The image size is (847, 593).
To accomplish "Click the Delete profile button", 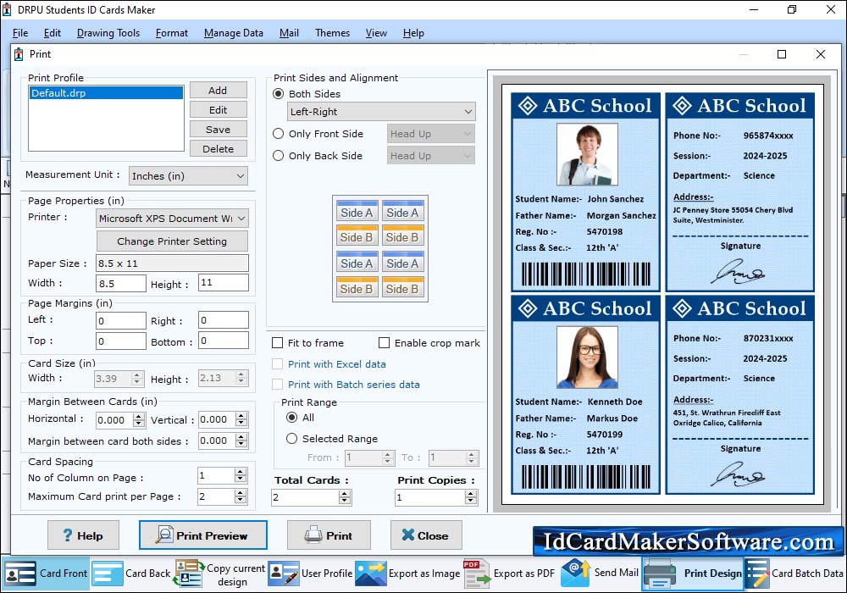I will pyautogui.click(x=219, y=148).
